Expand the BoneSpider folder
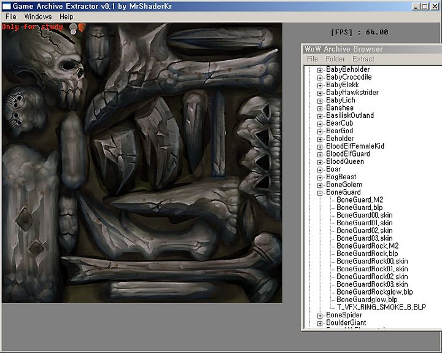 (320, 316)
